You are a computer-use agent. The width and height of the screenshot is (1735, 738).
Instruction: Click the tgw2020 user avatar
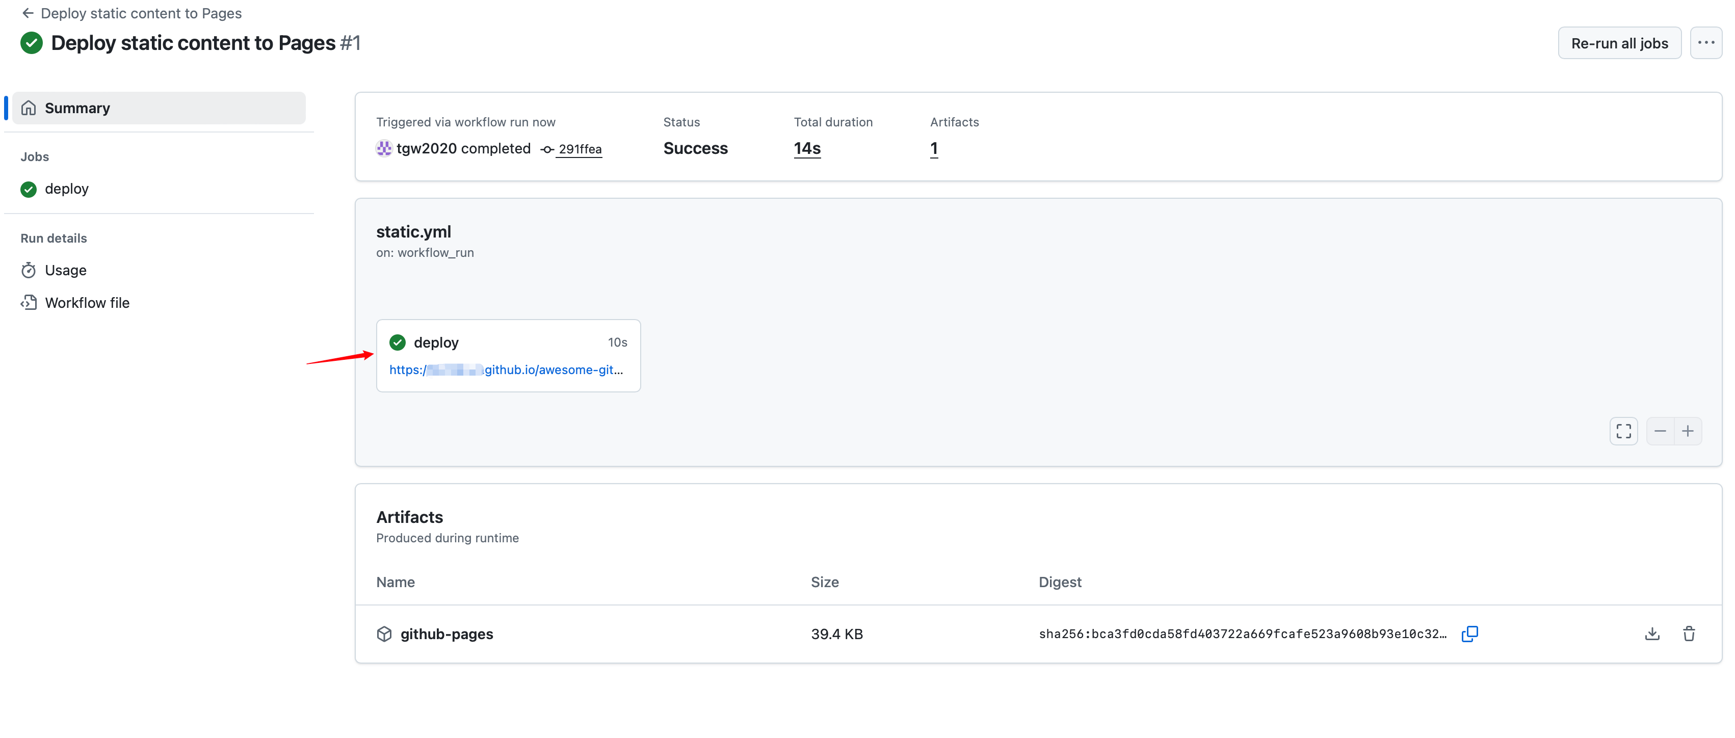[384, 148]
